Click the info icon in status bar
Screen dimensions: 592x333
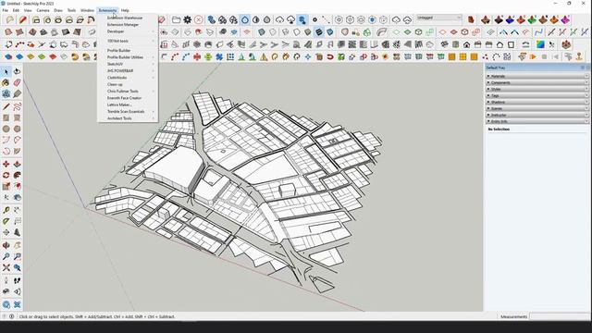(12, 316)
